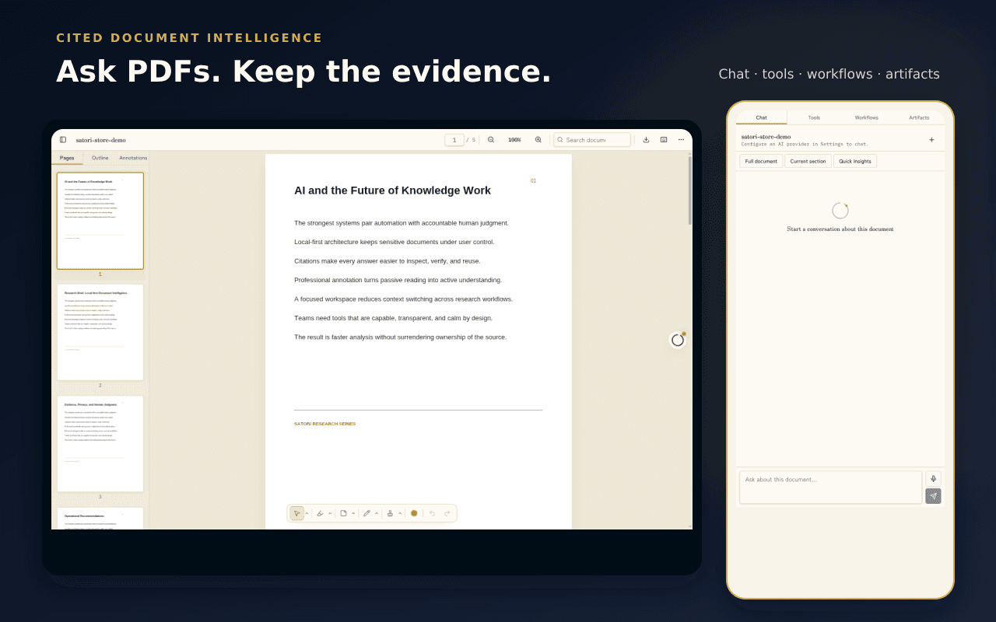
Task: Click the microphone voice input icon
Action: 933,479
